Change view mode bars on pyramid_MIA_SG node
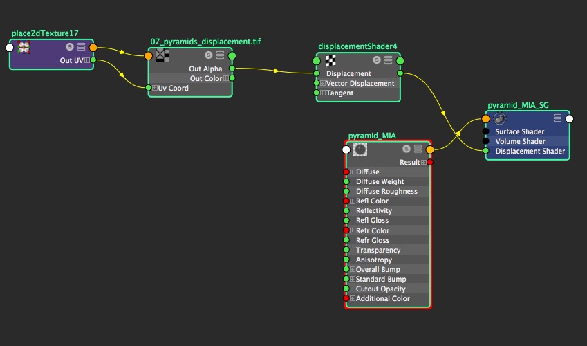The width and height of the screenshot is (587, 346). pyautogui.click(x=557, y=118)
